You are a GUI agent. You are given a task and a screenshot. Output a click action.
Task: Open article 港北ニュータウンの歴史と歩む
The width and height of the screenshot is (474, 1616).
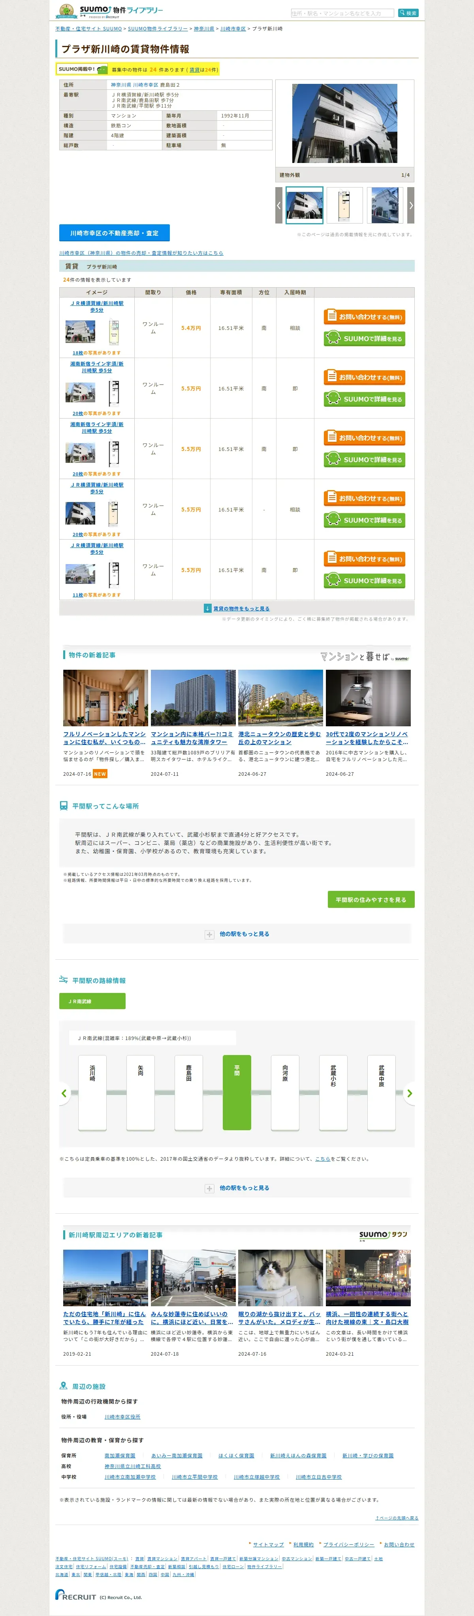pyautogui.click(x=280, y=738)
